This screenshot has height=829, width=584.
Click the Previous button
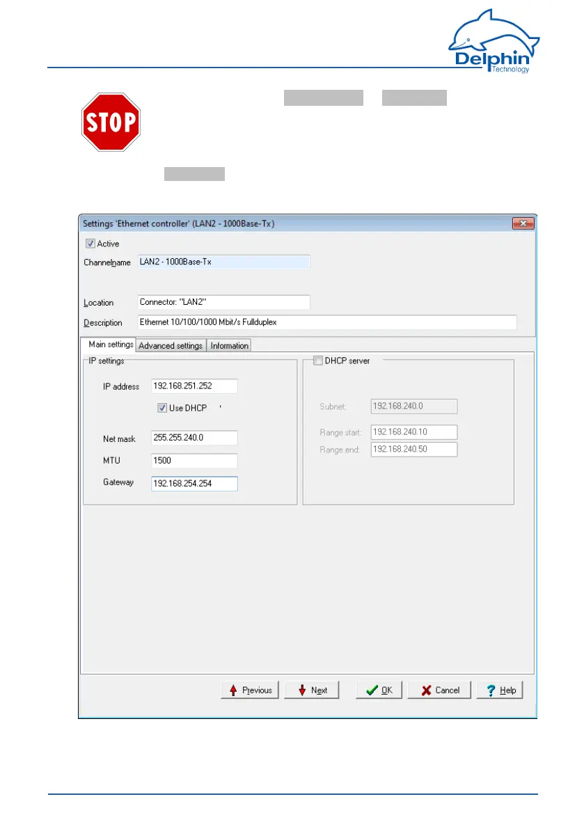coord(249,690)
